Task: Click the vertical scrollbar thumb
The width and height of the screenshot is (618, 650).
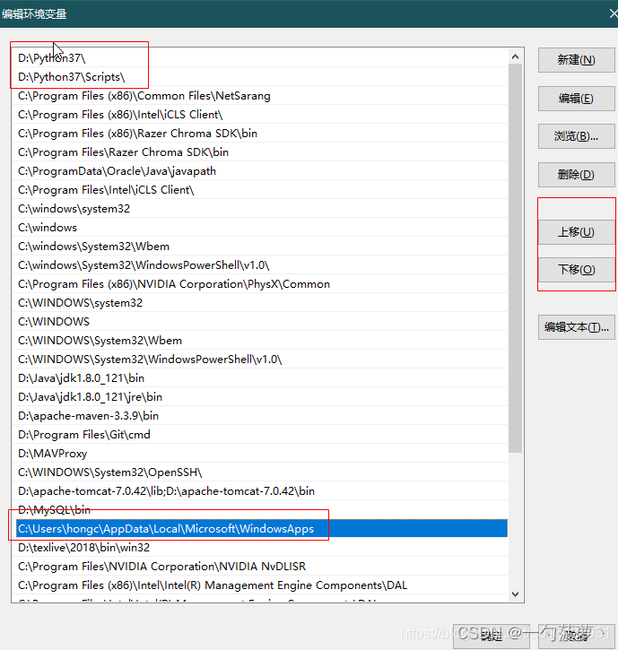Action: point(515,258)
